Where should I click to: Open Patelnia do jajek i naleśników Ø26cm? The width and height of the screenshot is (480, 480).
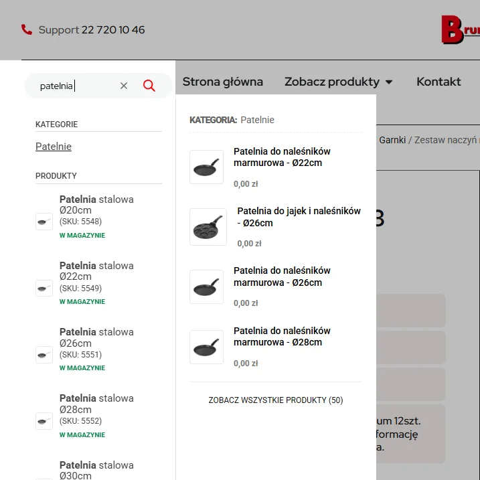[299, 217]
